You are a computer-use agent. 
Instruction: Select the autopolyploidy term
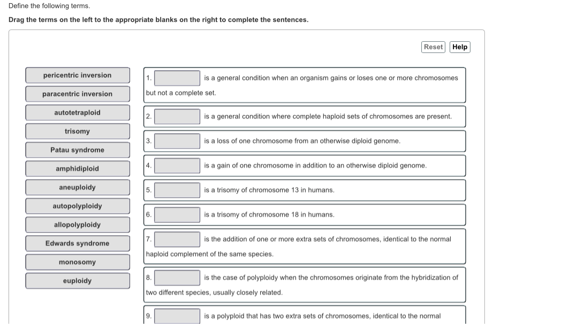click(x=77, y=206)
